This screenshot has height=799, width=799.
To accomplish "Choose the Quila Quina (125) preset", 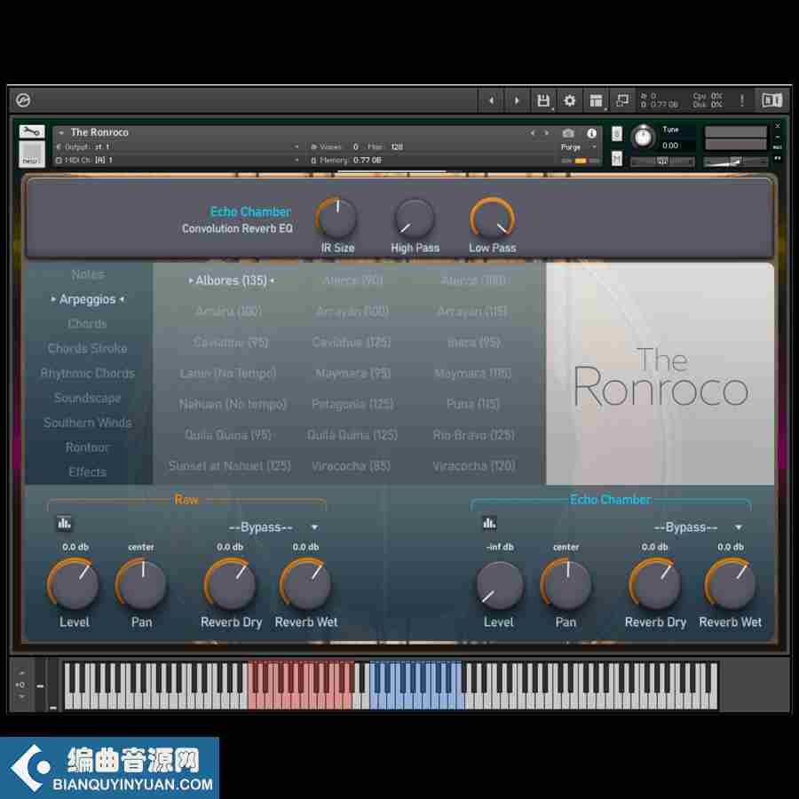I will [352, 435].
